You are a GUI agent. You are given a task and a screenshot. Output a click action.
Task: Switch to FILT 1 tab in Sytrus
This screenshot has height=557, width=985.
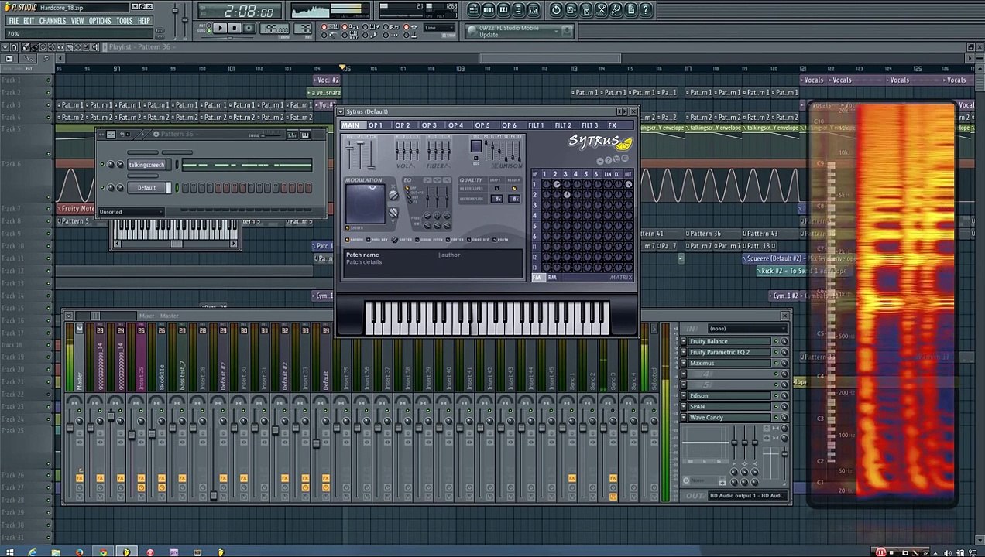tap(536, 125)
